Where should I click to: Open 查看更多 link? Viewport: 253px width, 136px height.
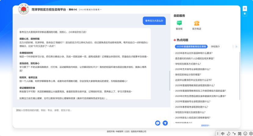coord(206,126)
